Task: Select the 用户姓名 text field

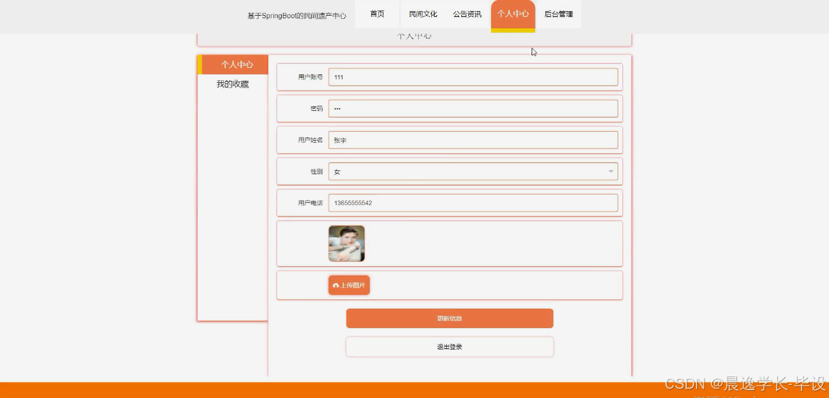Action: click(x=473, y=140)
